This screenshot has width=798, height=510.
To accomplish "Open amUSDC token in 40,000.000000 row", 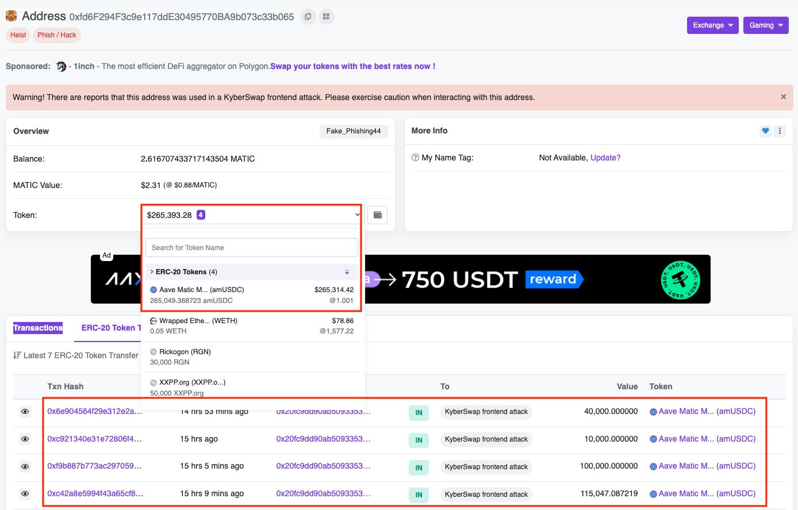I will tap(703, 411).
